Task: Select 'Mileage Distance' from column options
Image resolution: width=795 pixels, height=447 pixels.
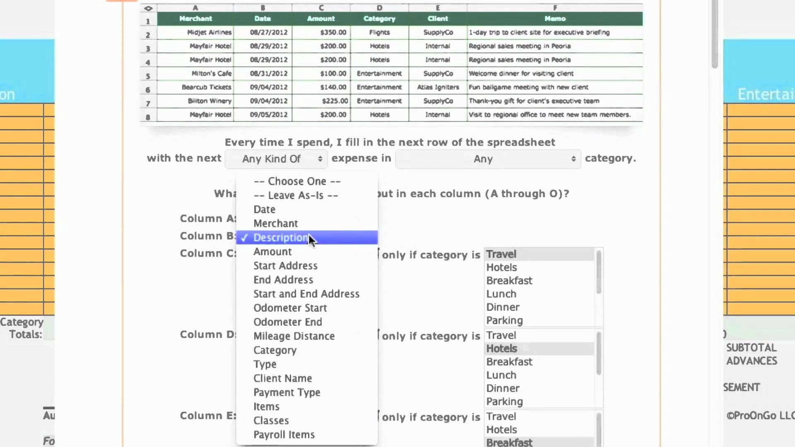Action: [x=293, y=336]
